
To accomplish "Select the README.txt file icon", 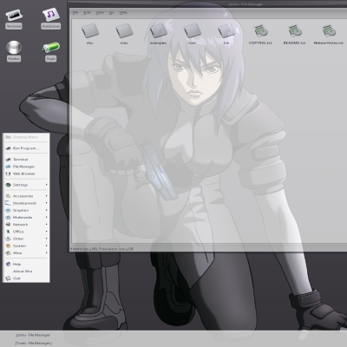I will 294,34.
